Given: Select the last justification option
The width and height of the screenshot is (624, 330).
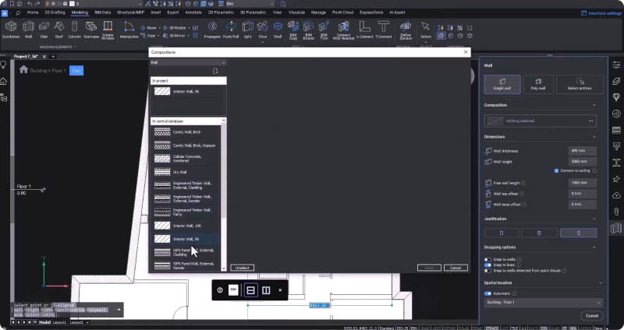Looking at the screenshot, I should point(578,233).
